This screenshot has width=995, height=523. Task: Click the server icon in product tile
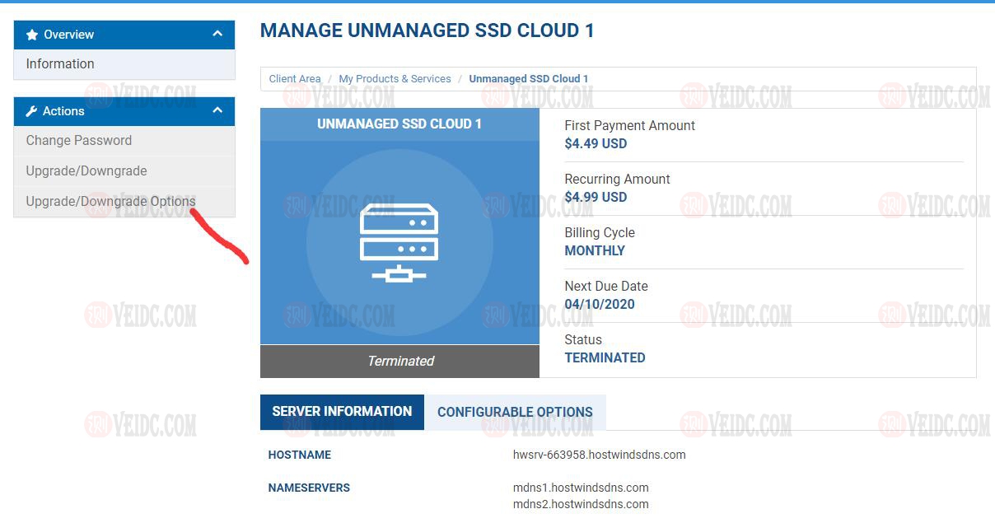pyautogui.click(x=399, y=244)
